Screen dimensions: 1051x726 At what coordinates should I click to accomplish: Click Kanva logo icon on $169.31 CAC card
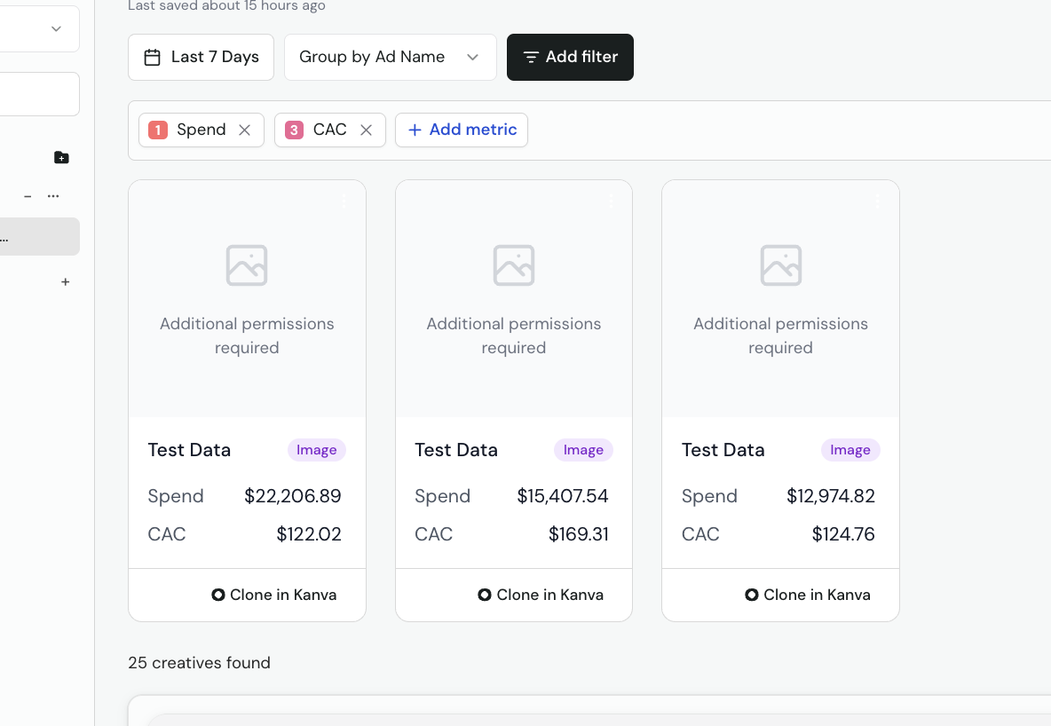pos(485,596)
